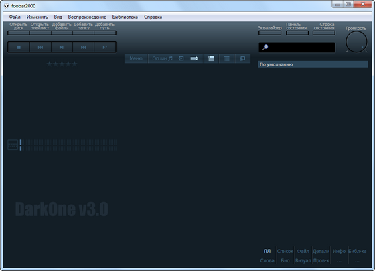Click the Громкость volume knob

point(356,41)
